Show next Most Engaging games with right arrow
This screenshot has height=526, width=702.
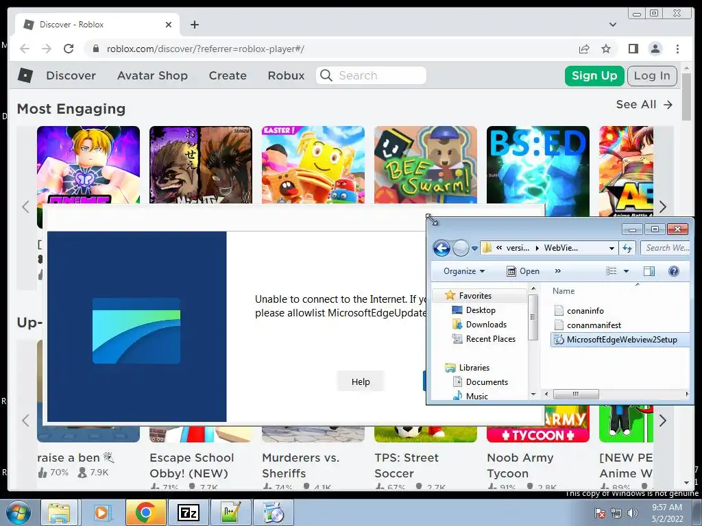tap(663, 207)
